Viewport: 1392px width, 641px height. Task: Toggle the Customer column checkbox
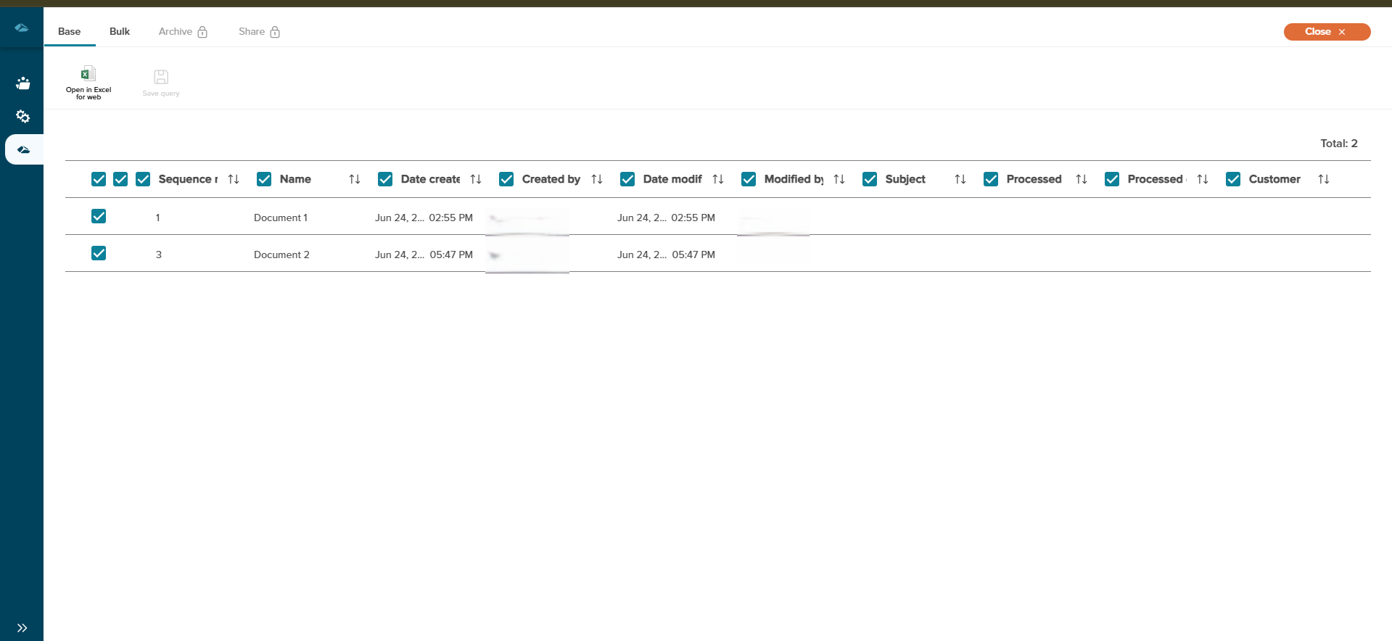pyautogui.click(x=1233, y=179)
